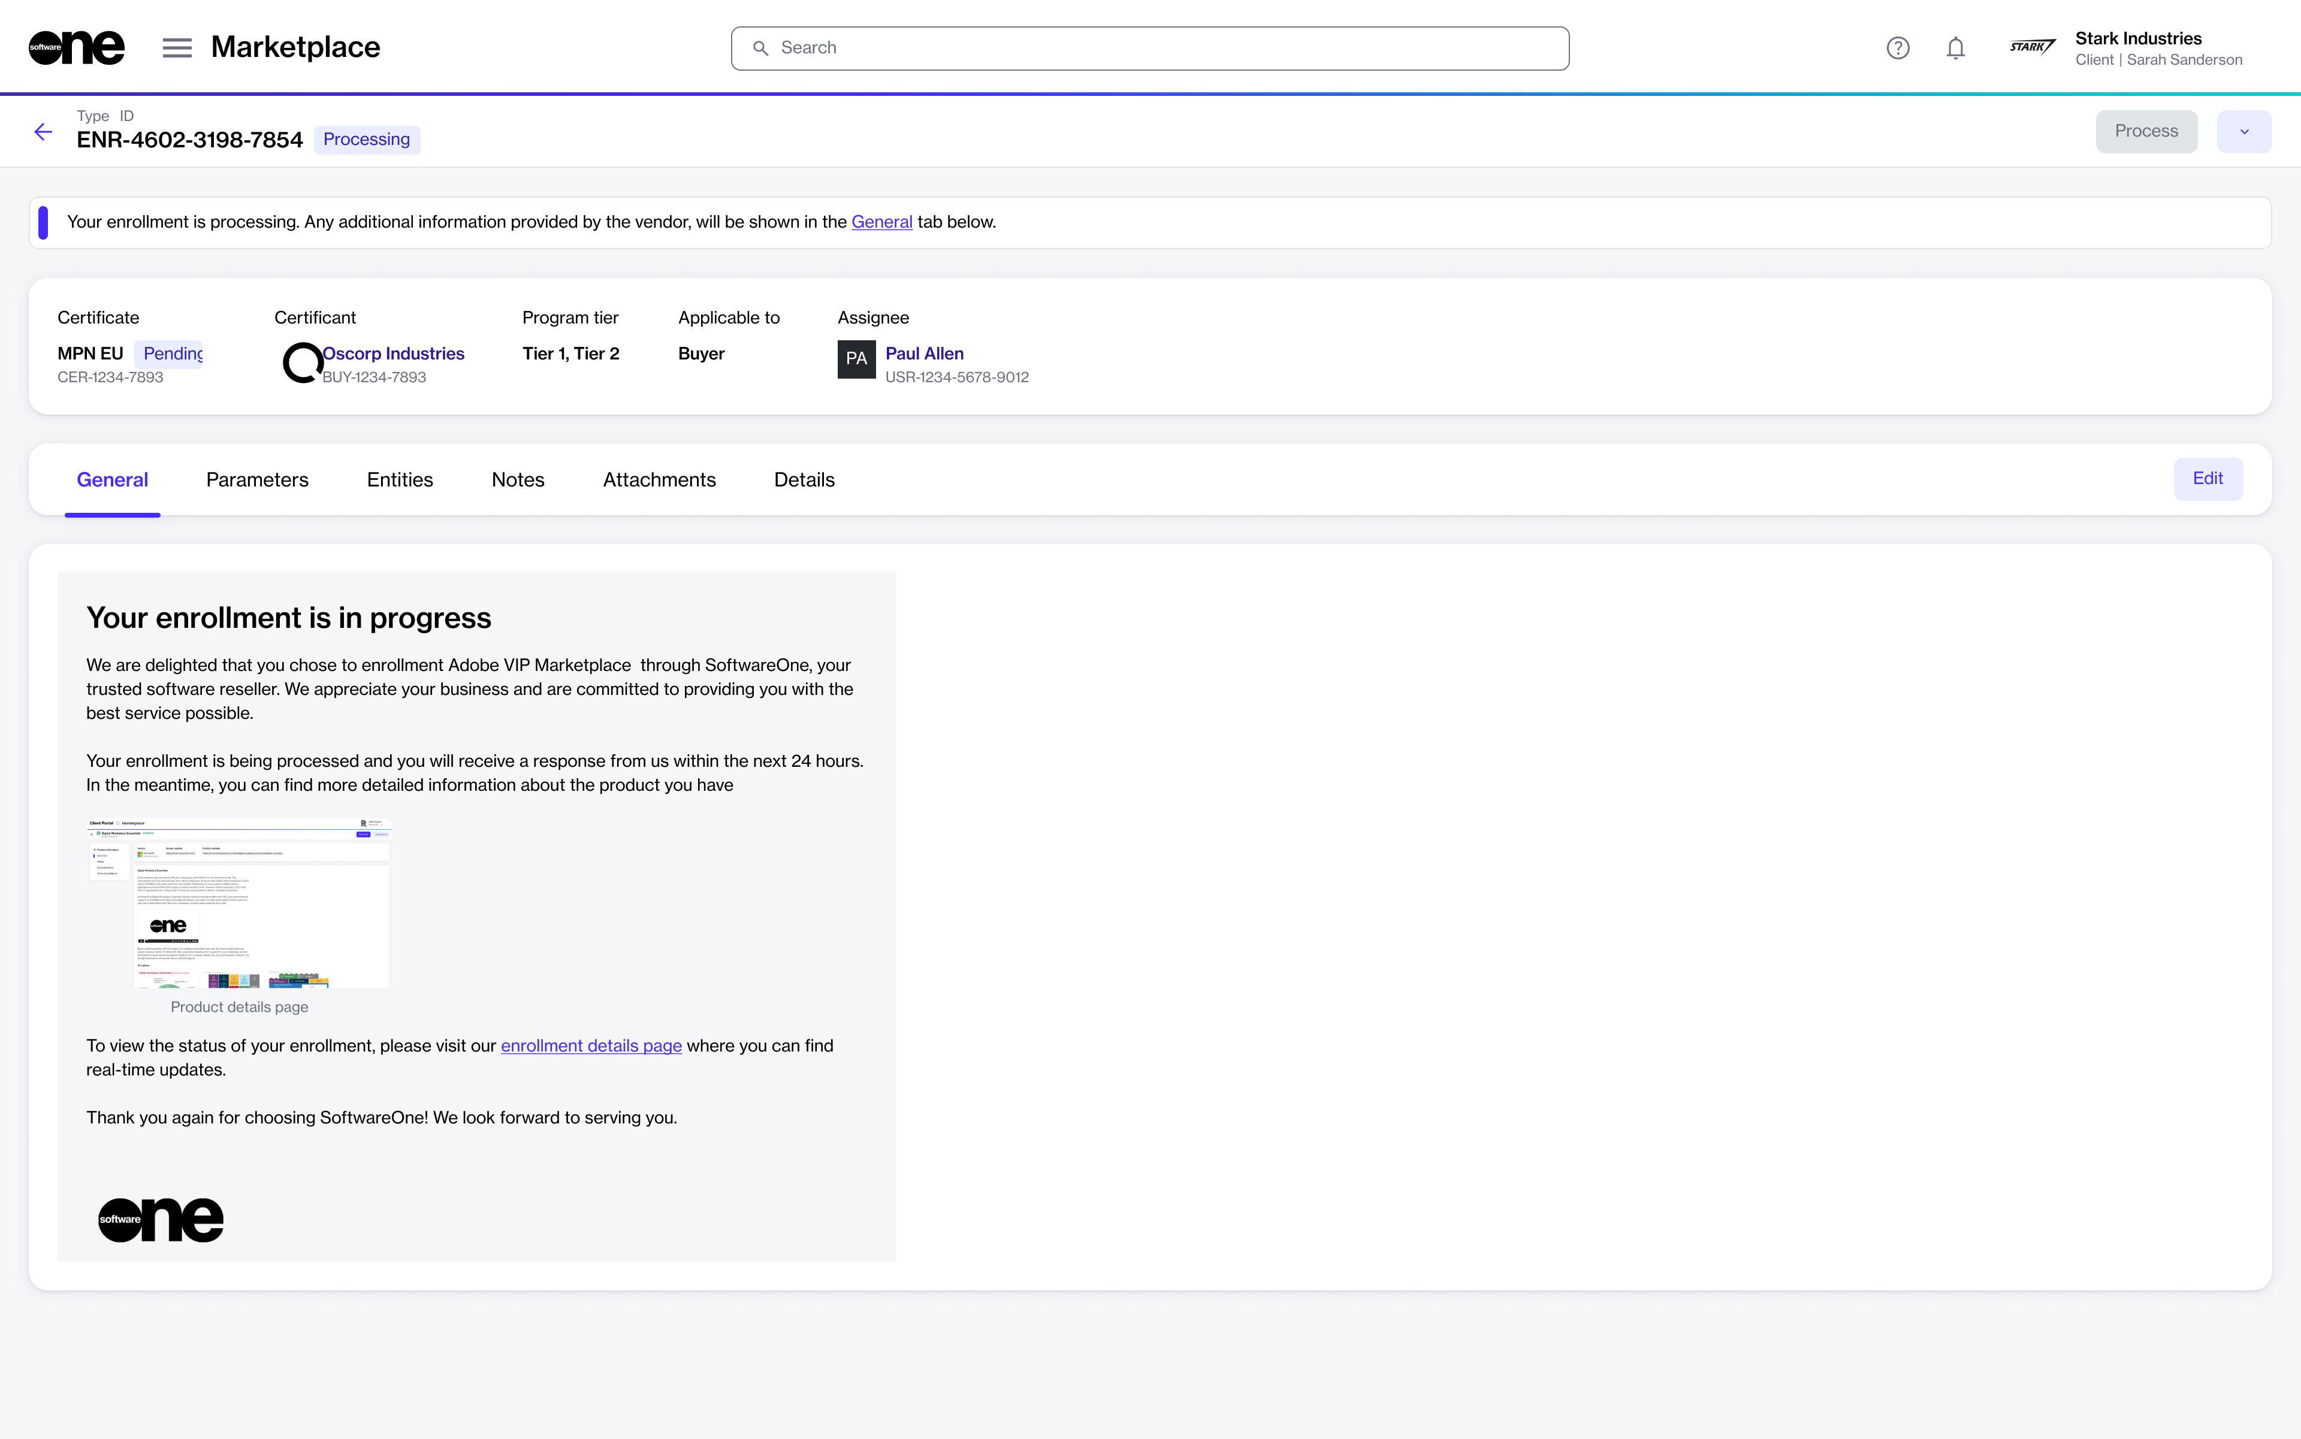This screenshot has width=2301, height=1439.
Task: Open the Product details page thumbnail
Action: [x=239, y=902]
